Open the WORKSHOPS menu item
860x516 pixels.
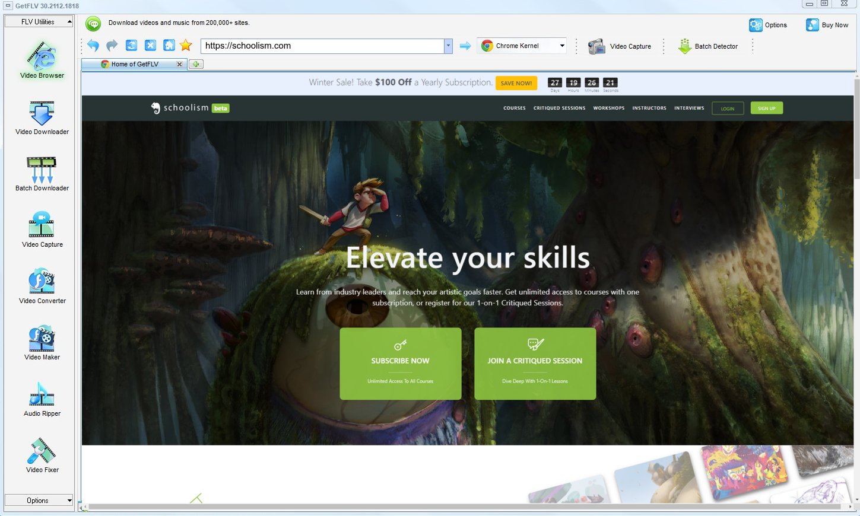point(609,108)
